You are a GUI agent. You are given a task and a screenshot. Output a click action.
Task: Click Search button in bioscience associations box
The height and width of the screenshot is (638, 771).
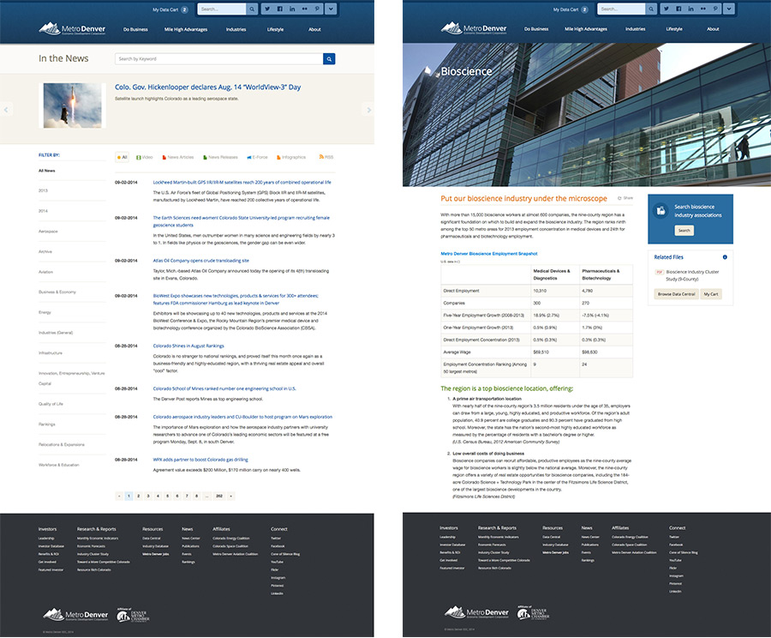point(684,231)
